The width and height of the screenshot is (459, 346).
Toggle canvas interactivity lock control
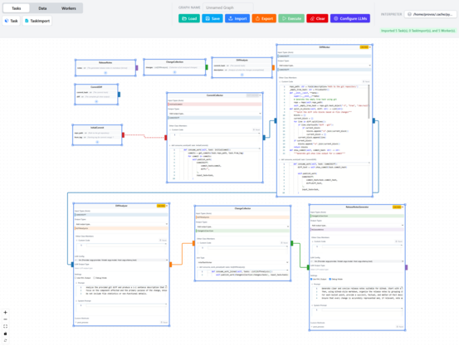coord(5,334)
